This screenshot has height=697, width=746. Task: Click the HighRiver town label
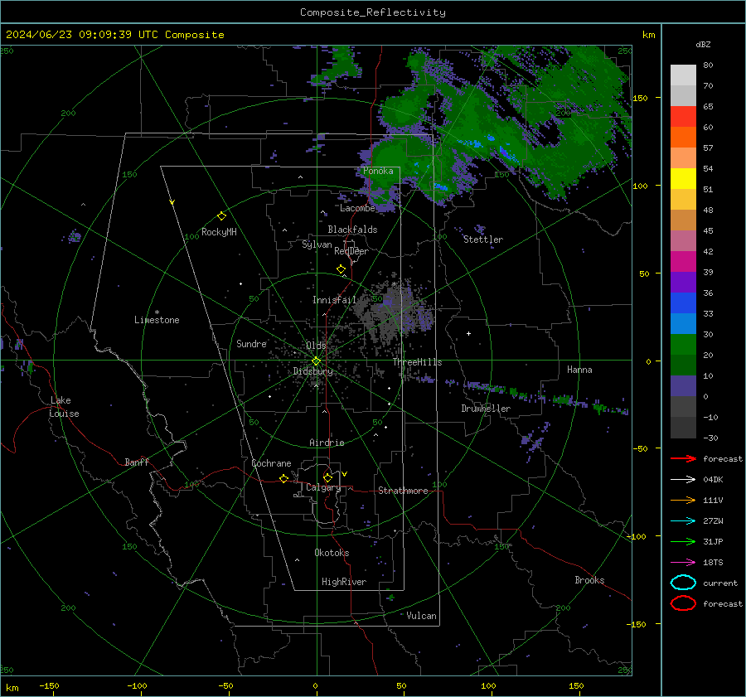pyautogui.click(x=344, y=582)
